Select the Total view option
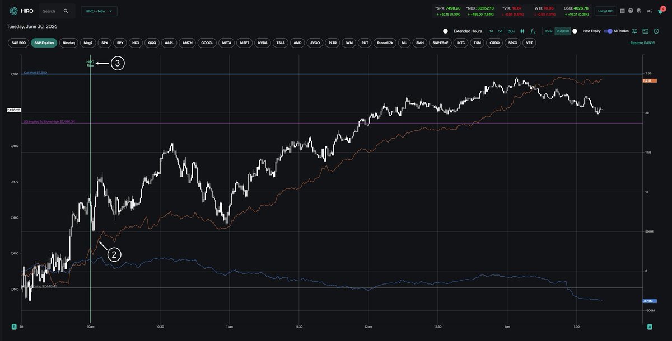Viewport: 672px width, 341px height. pos(549,31)
